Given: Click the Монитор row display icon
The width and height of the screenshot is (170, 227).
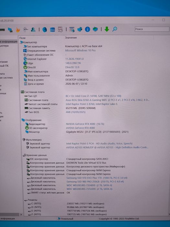Looking at the screenshot, I should coord(27,132).
